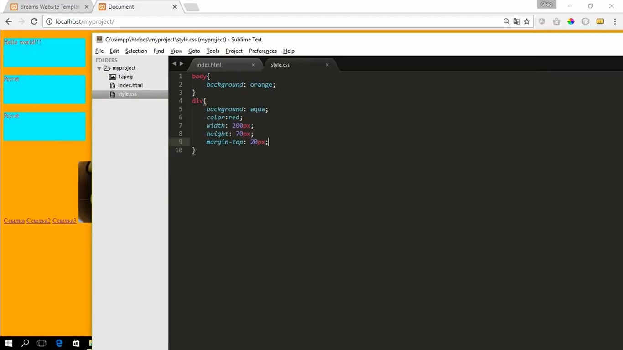Close the dreams Website Template tab
Viewport: 623px width, 350px height.
87,7
